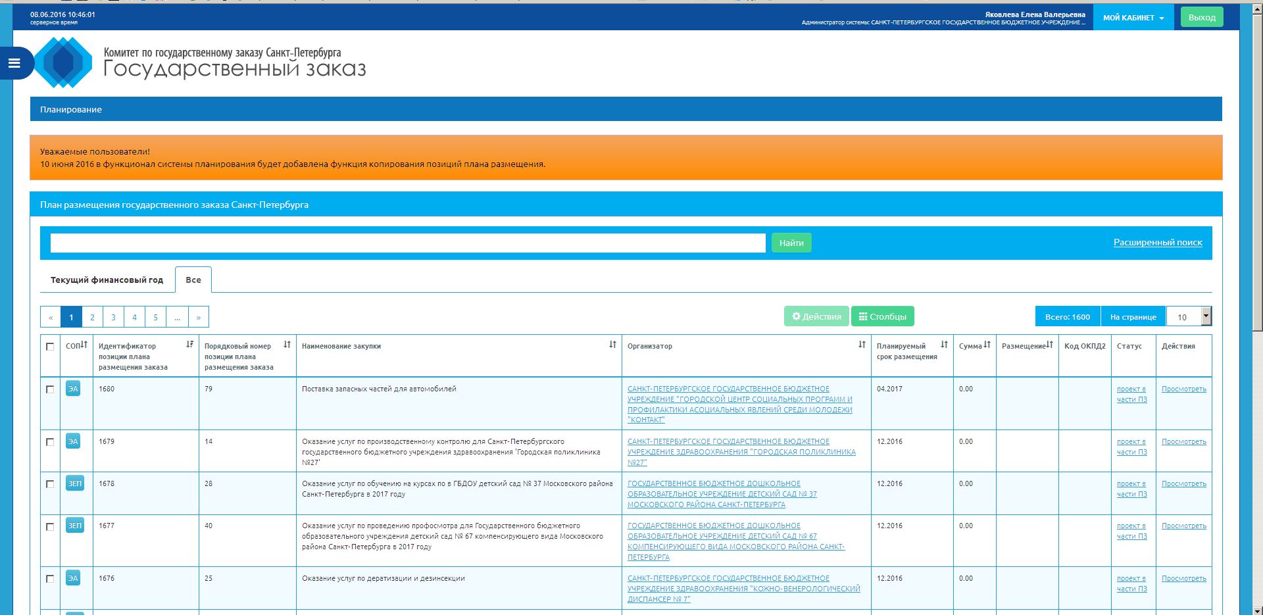Screen dimensions: 1263x615
Task: Sort by Размещение column
Action: click(1049, 344)
